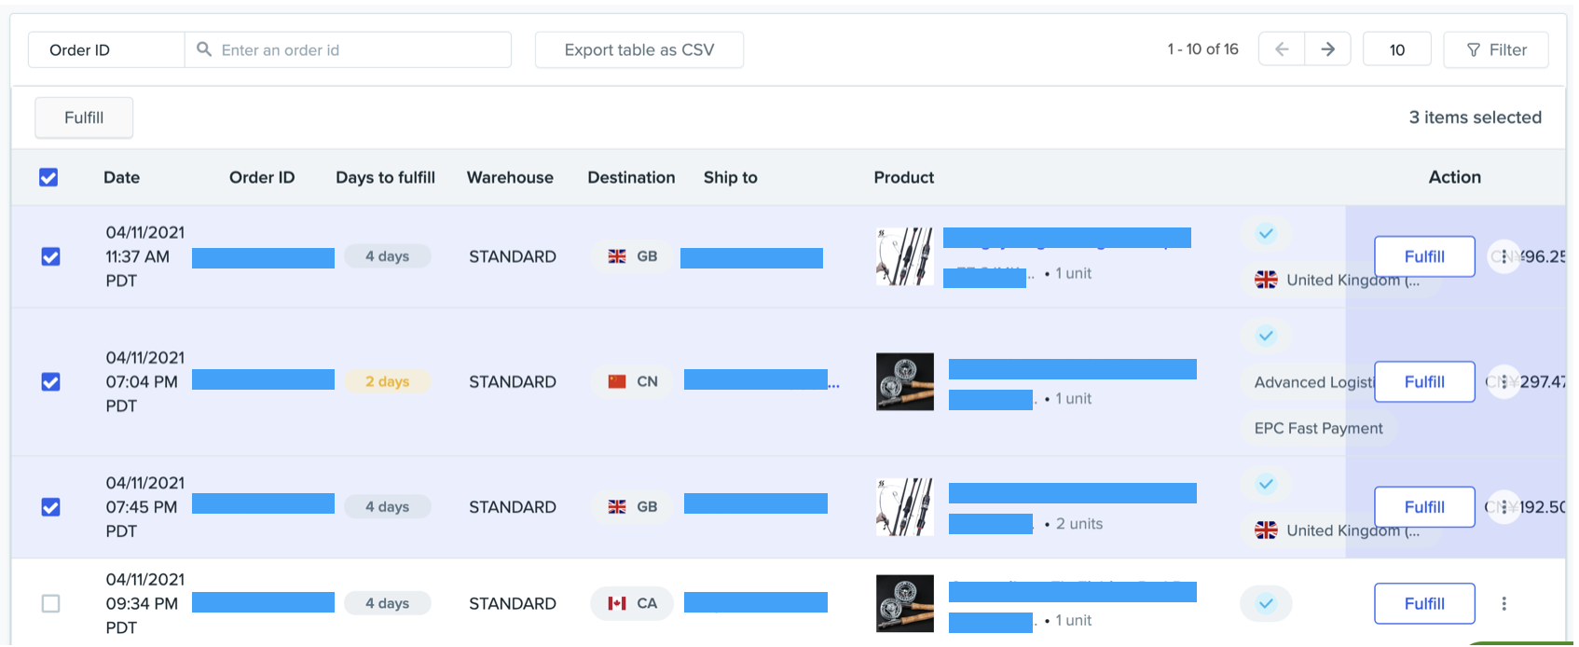1579x647 pixels.
Task: Click Export table as CSV
Action: coord(639,49)
